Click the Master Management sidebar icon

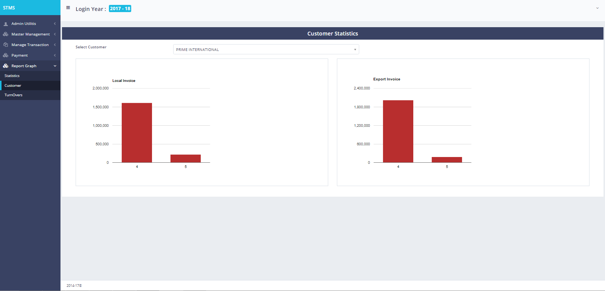(x=6, y=34)
